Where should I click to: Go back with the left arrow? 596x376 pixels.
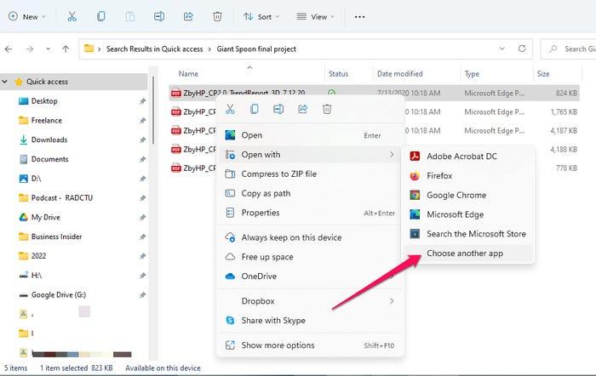click(x=9, y=49)
